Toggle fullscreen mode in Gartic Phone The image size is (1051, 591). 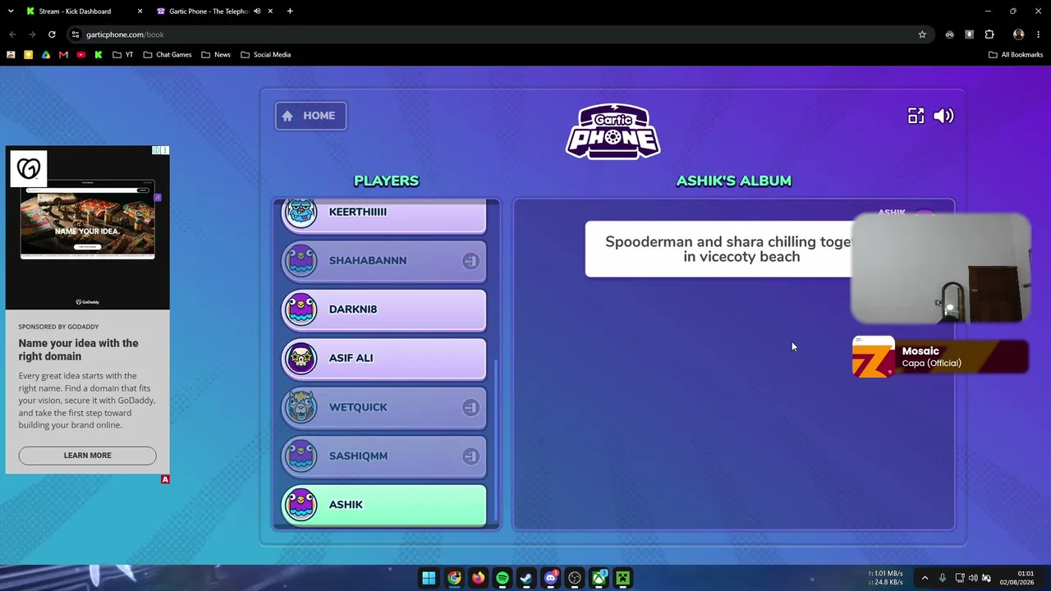click(x=916, y=116)
